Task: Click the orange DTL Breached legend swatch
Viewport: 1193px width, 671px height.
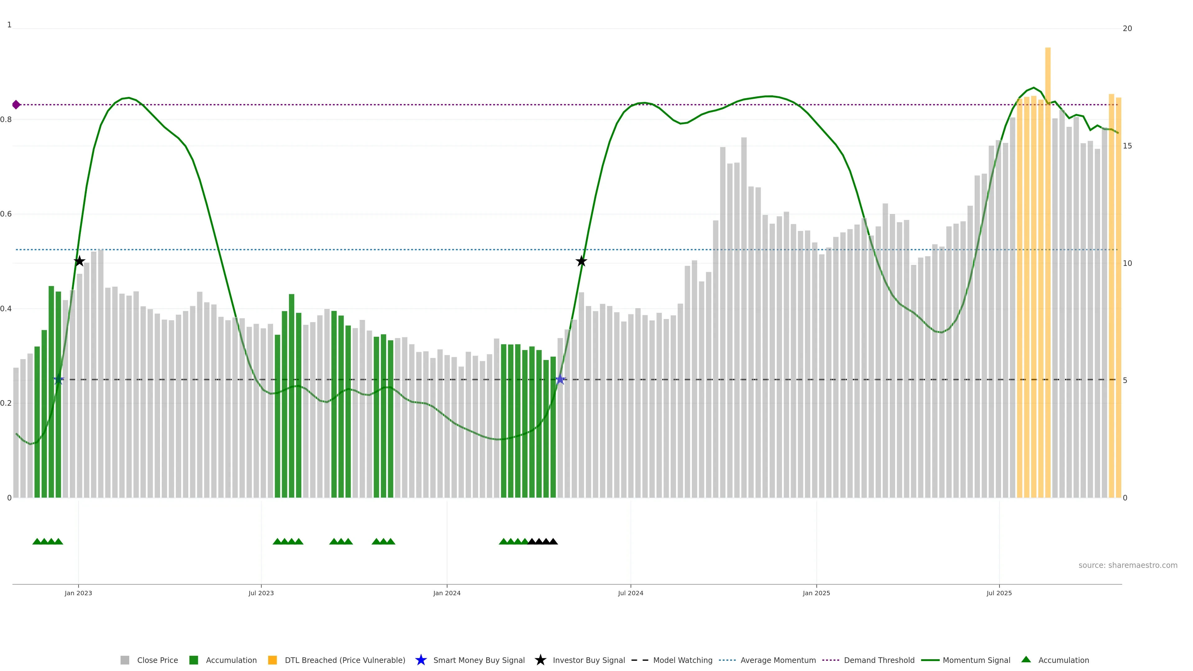Action: click(272, 660)
